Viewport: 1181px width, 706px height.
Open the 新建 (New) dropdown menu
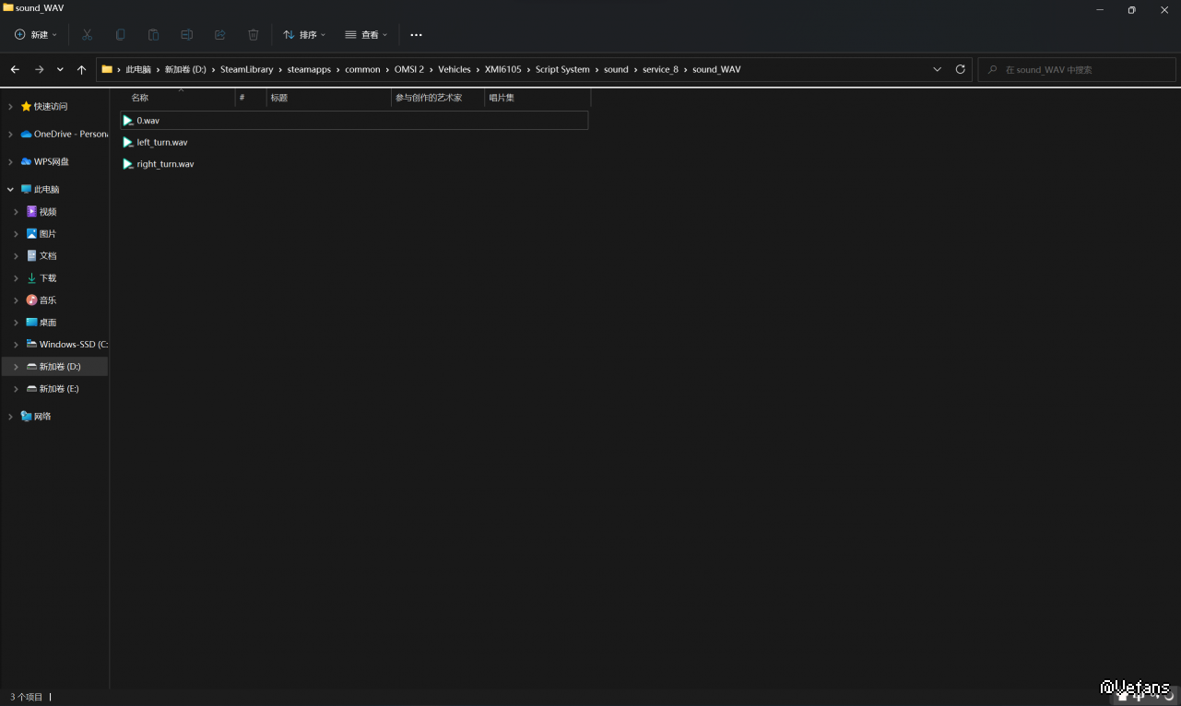click(x=36, y=35)
